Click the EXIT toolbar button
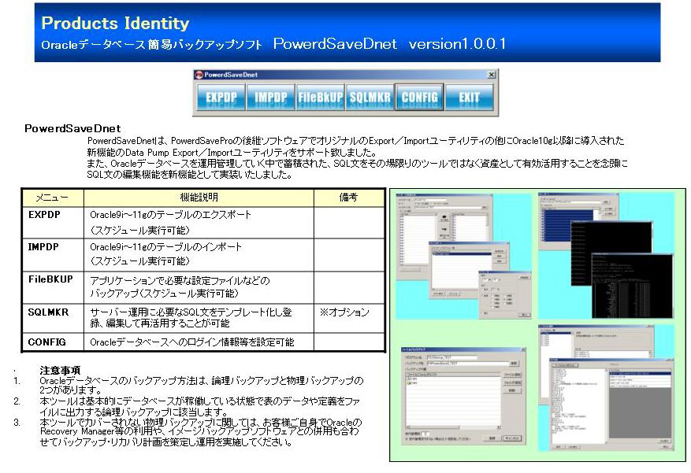 [x=469, y=97]
